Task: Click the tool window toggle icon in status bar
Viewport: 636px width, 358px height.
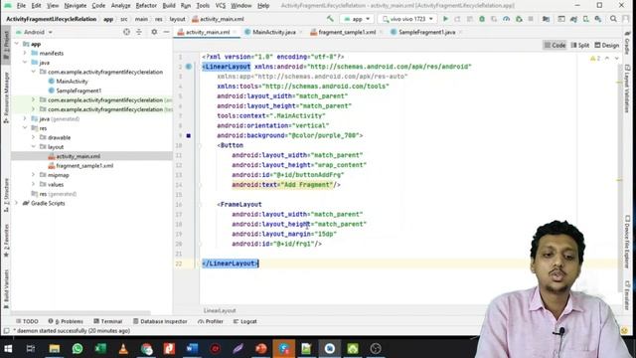Action: click(x=6, y=331)
